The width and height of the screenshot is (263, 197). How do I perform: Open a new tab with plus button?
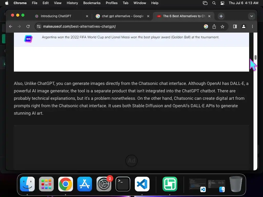click(x=221, y=16)
